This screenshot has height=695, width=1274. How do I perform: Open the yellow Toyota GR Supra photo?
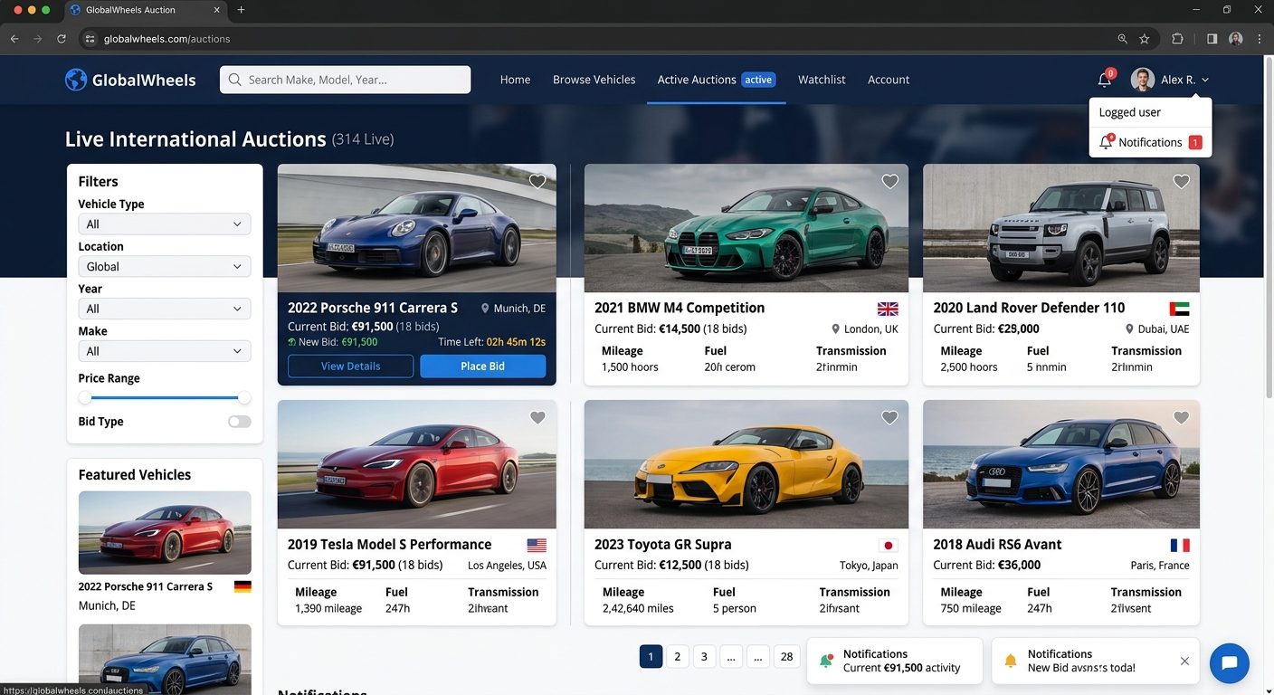(746, 464)
